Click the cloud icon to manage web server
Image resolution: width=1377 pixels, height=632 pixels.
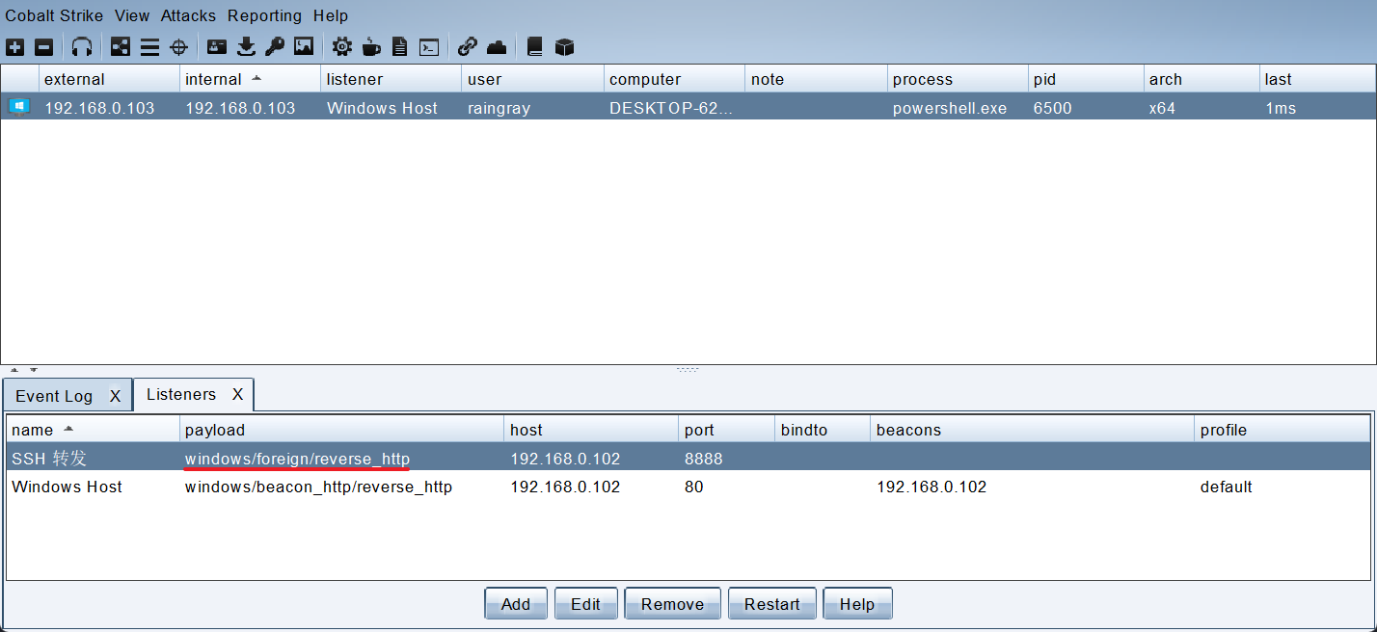pos(497,46)
